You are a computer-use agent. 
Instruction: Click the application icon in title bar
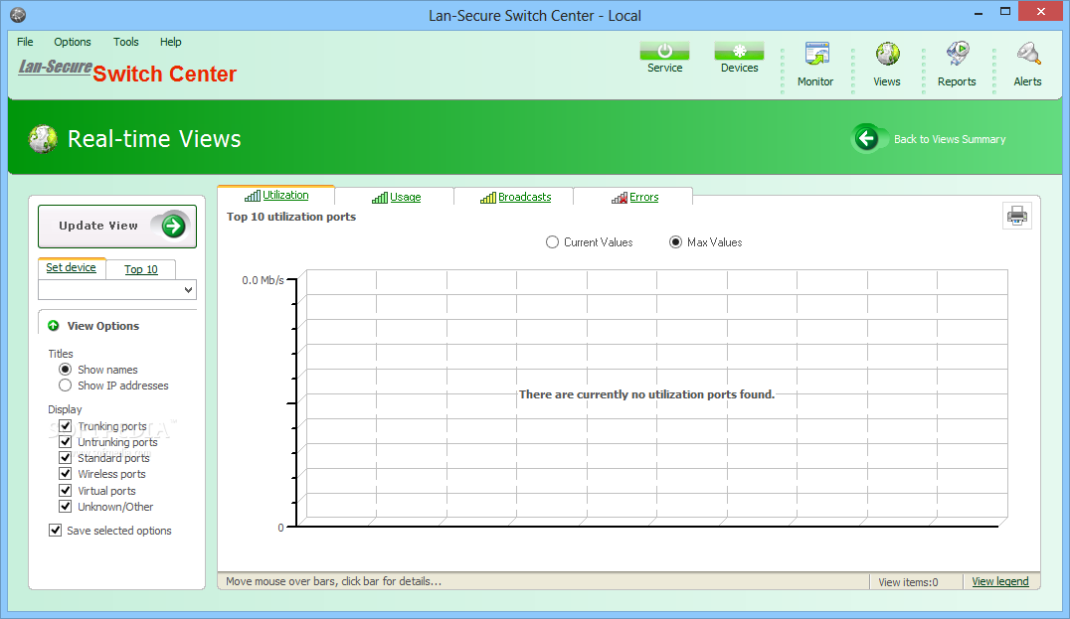pos(19,14)
